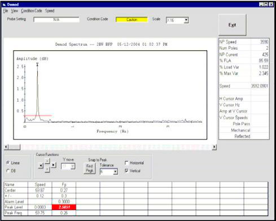The height and width of the screenshot is (221, 276).
Task: Enable the Horizontal cursor checkbox
Action: click(126, 163)
